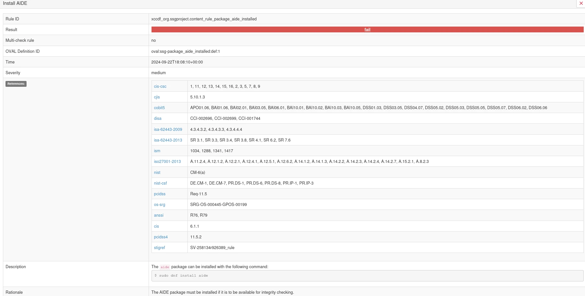Open the nist-csf reference link
Image resolution: width=585 pixels, height=296 pixels.
(x=160, y=183)
